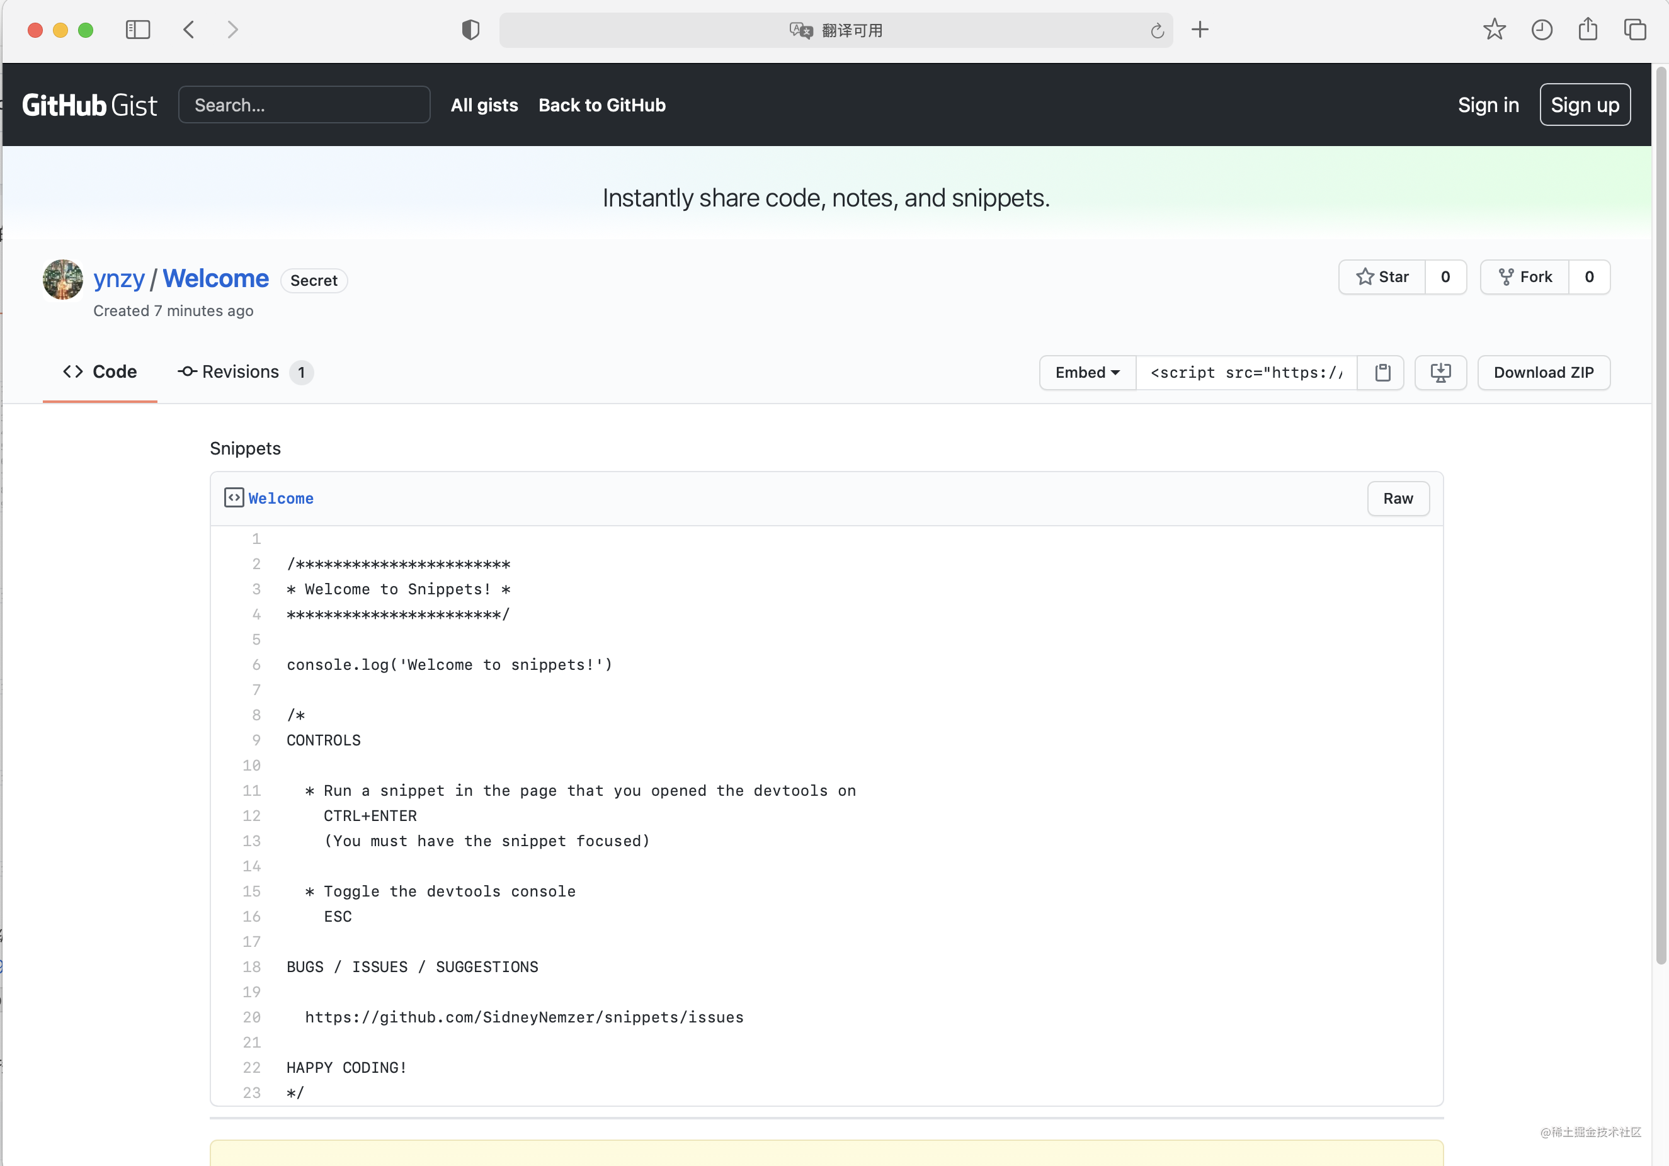1669x1166 pixels.
Task: Fork the gist
Action: 1525,277
